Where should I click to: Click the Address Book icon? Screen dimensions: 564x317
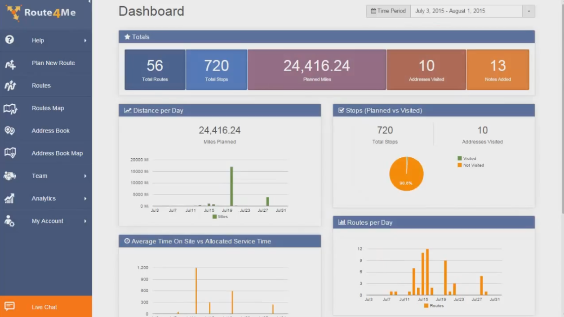tap(10, 131)
